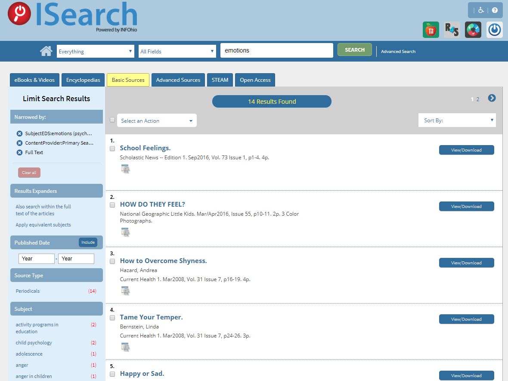Go to next results page arrow
The height and width of the screenshot is (381, 508).
click(492, 98)
